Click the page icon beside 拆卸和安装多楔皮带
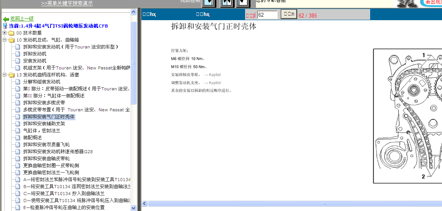 pyautogui.click(x=18, y=103)
